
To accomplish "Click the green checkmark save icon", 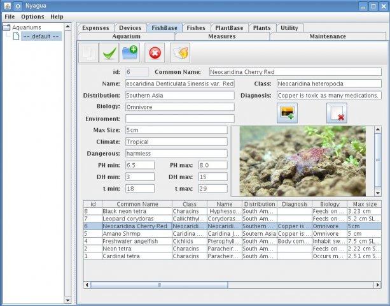I will [x=109, y=53].
